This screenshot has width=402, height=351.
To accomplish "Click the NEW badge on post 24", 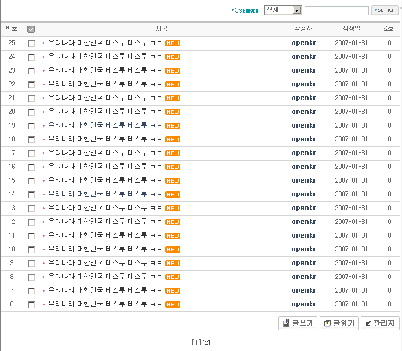I will (x=173, y=57).
